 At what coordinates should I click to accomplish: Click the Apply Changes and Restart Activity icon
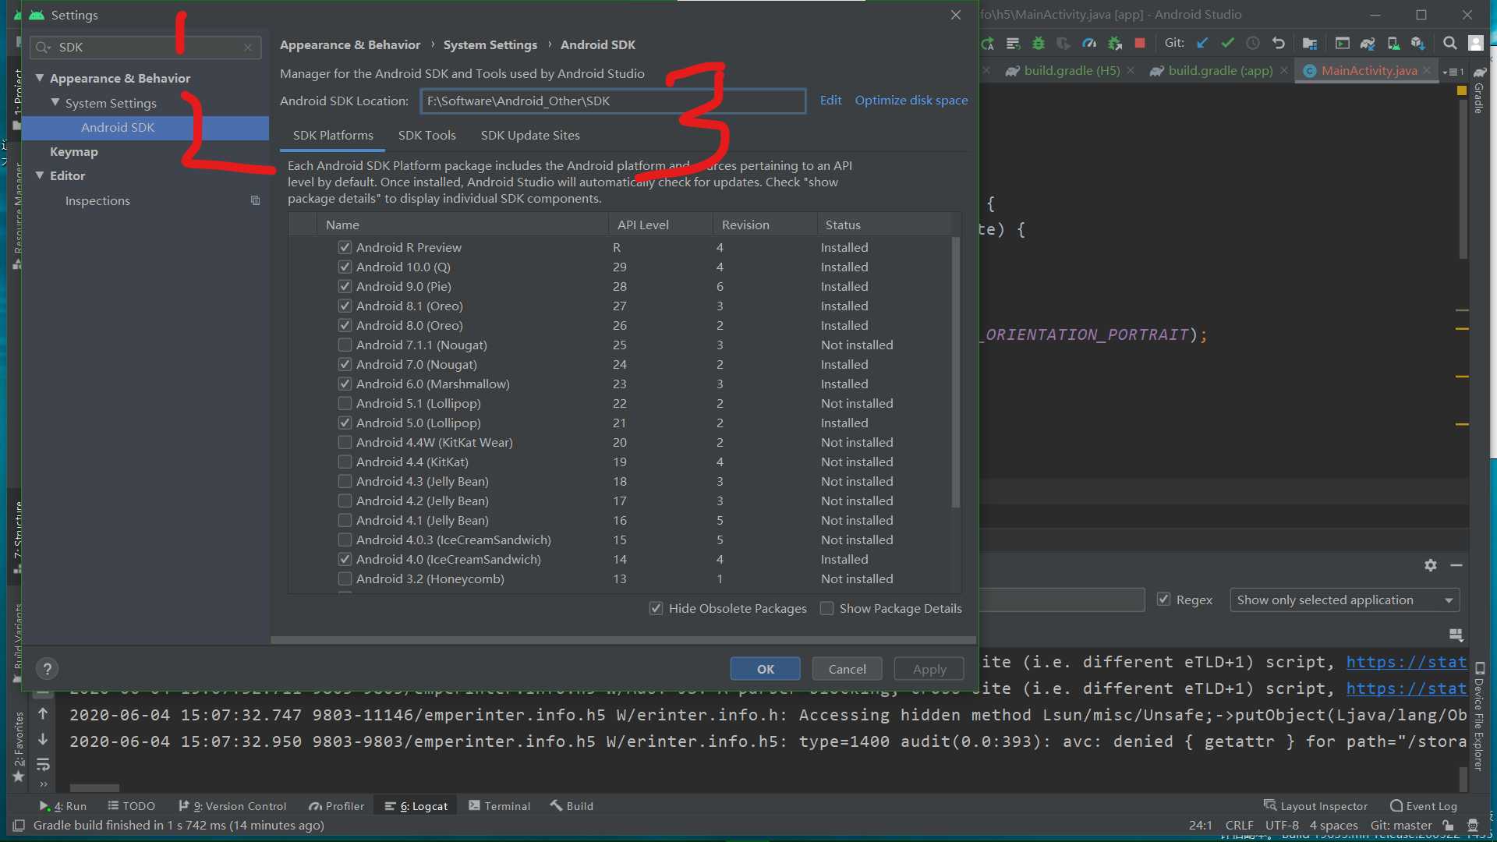(988, 44)
